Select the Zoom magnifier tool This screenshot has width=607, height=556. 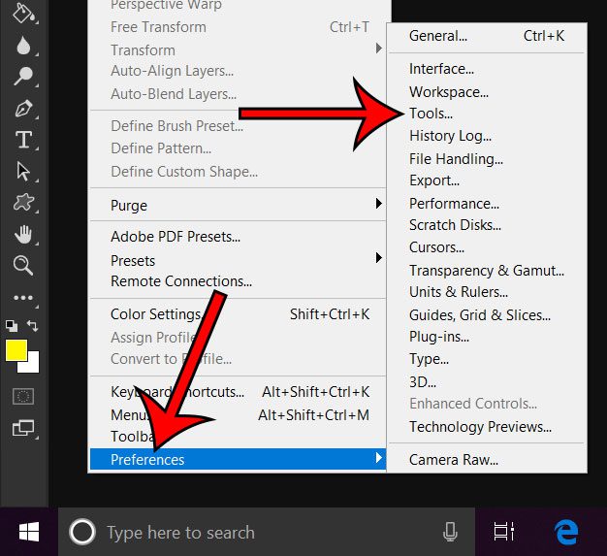click(23, 265)
